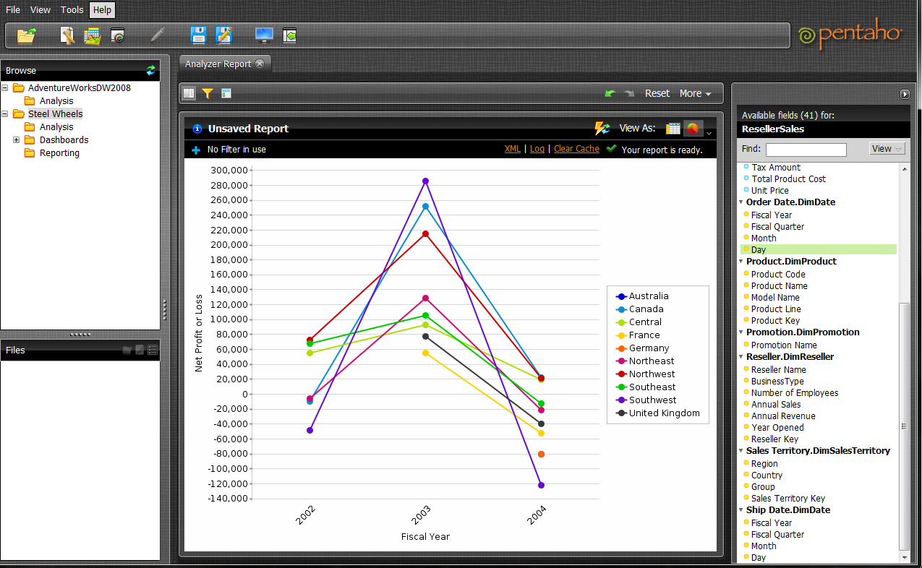This screenshot has width=922, height=568.
Task: Toggle the layout panel
Action: [226, 93]
